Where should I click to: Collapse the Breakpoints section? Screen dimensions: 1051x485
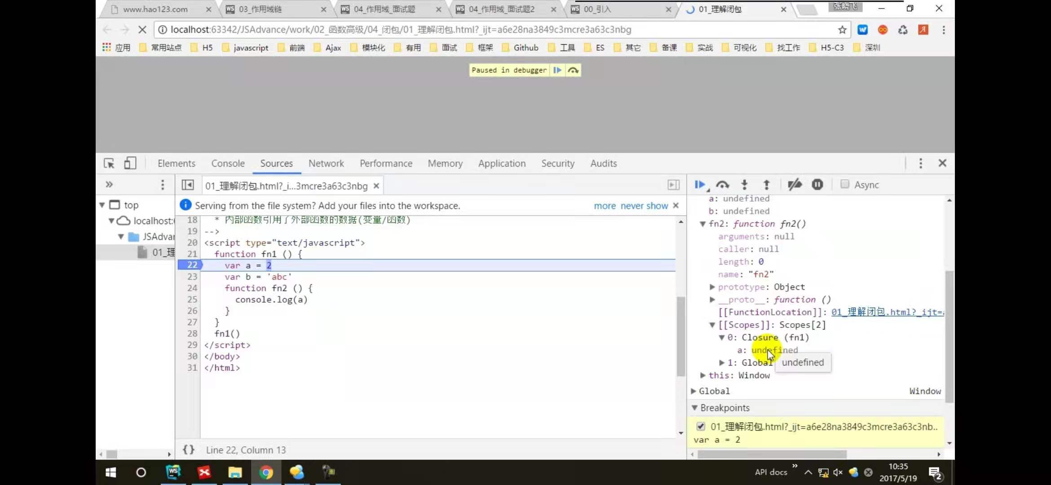694,408
